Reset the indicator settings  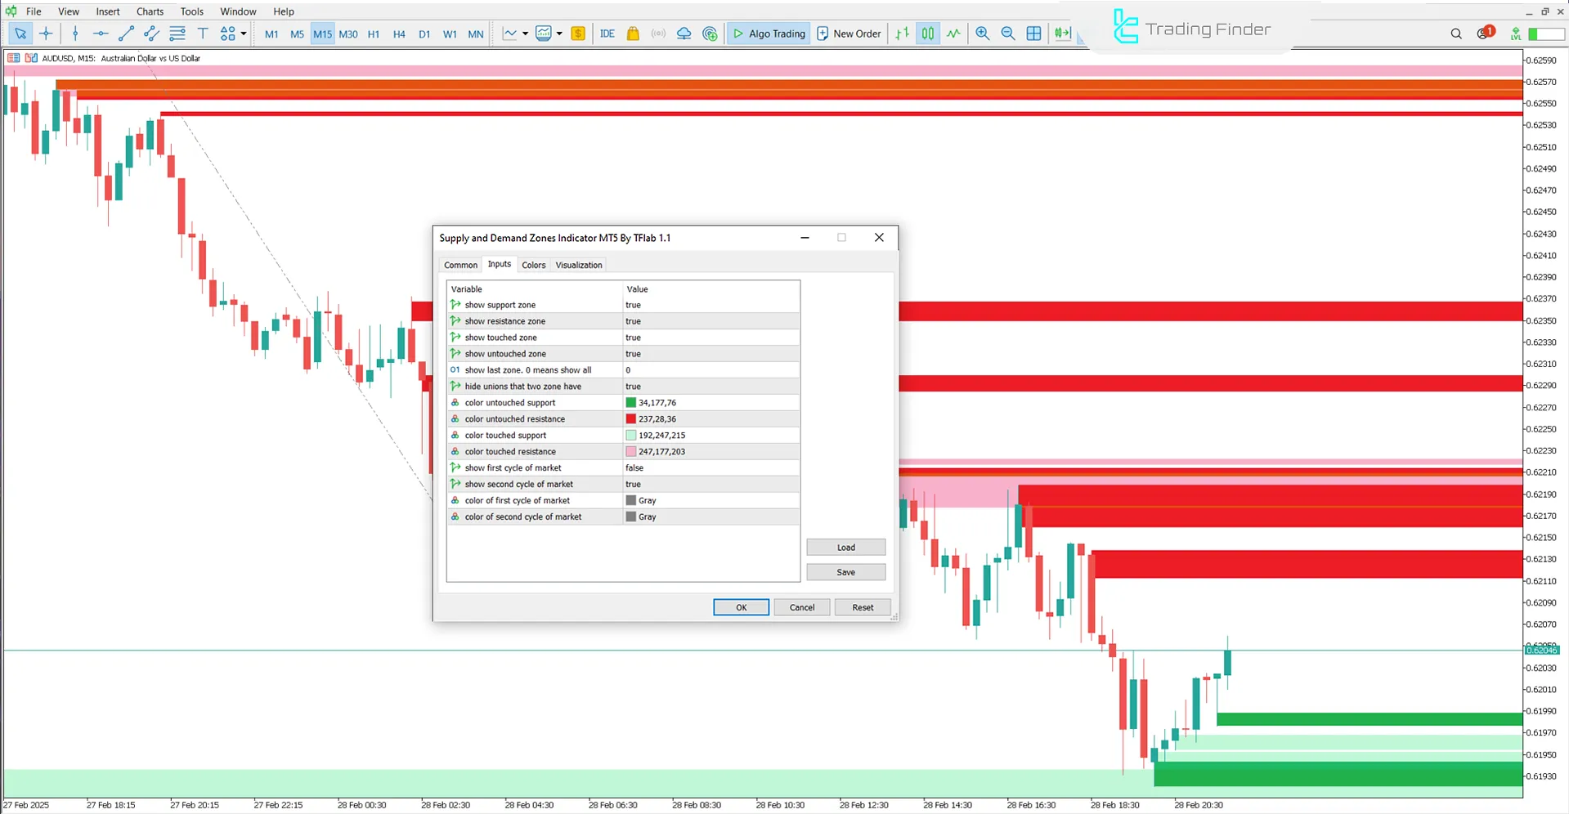tap(862, 606)
